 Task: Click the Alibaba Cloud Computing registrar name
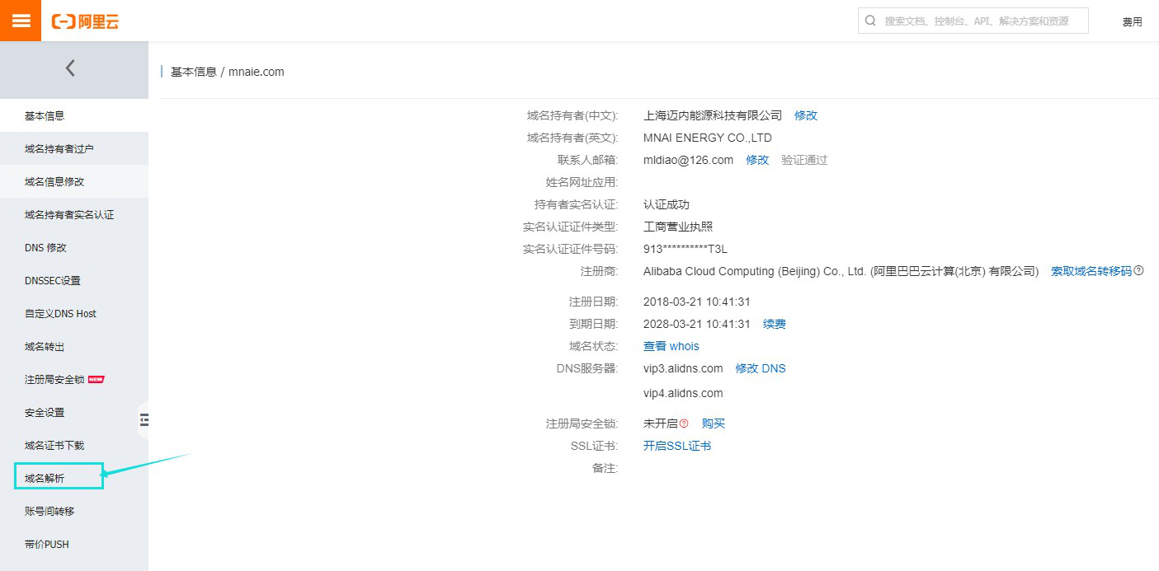coord(841,271)
